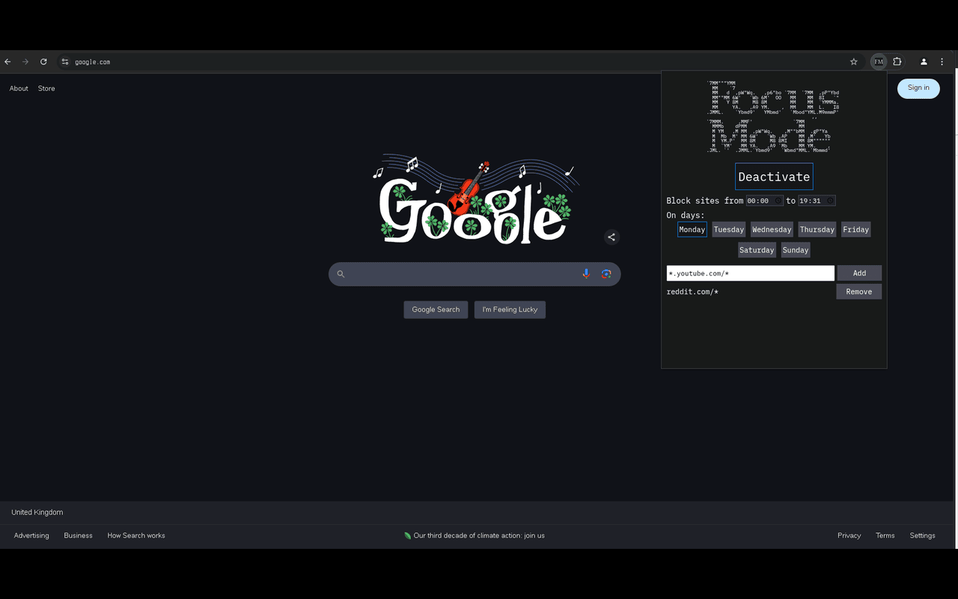Open the About link
Image resolution: width=958 pixels, height=599 pixels.
pyautogui.click(x=19, y=88)
